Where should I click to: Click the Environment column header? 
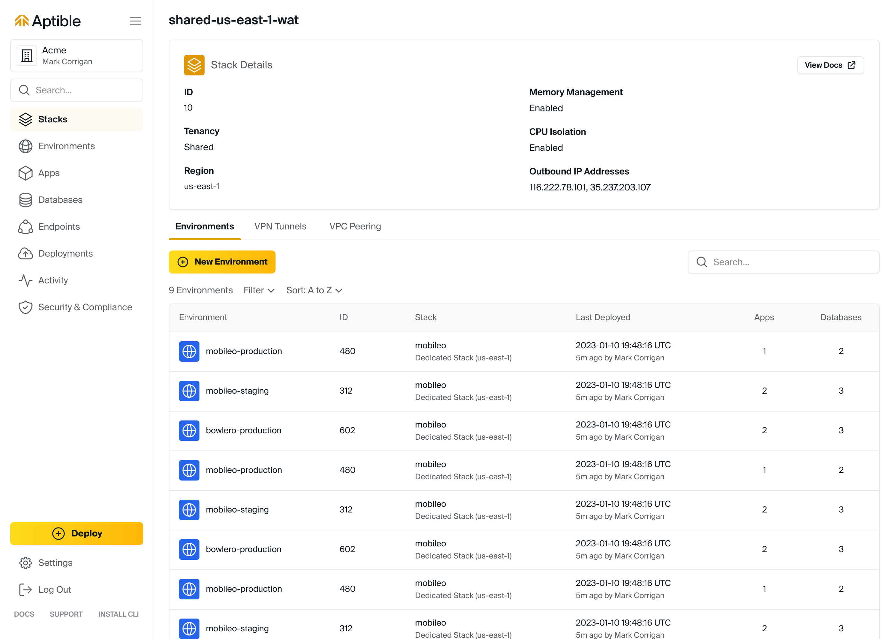203,318
